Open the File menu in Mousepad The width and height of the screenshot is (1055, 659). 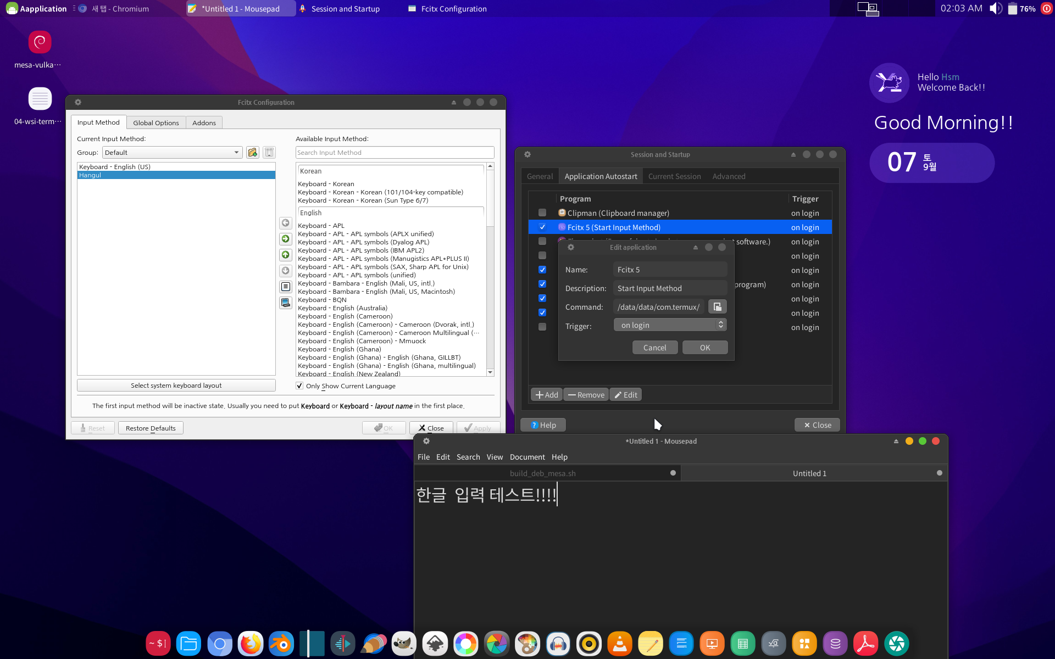tap(424, 457)
